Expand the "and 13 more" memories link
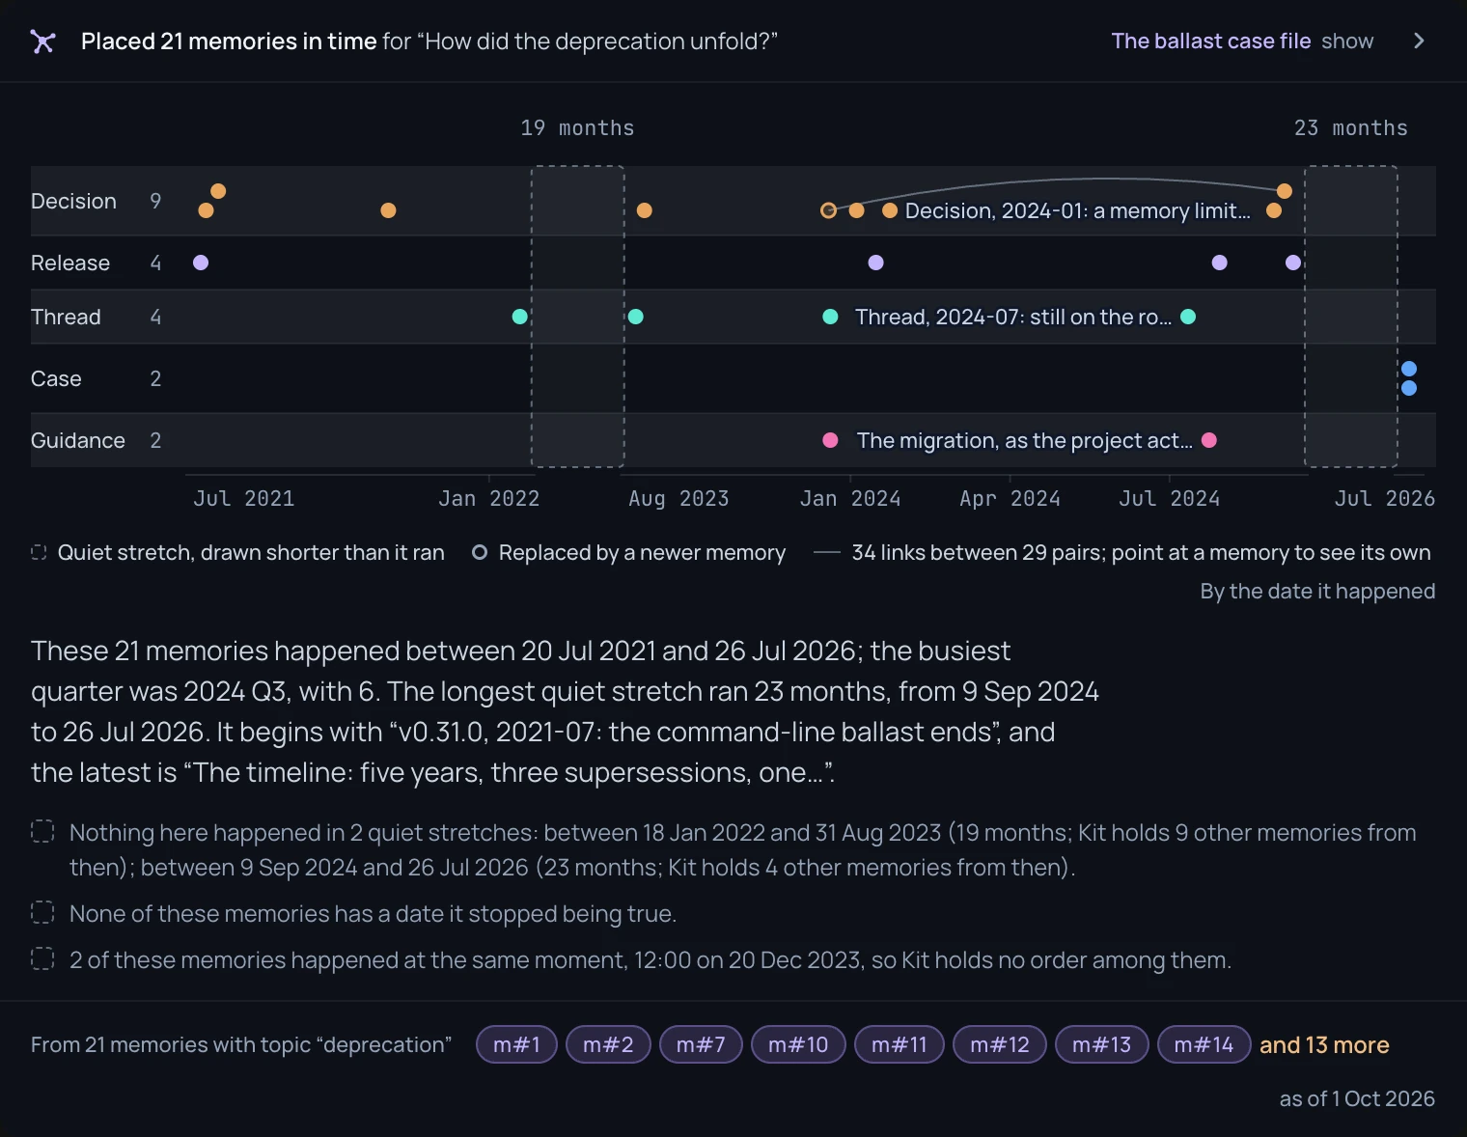This screenshot has width=1467, height=1137. (1324, 1044)
